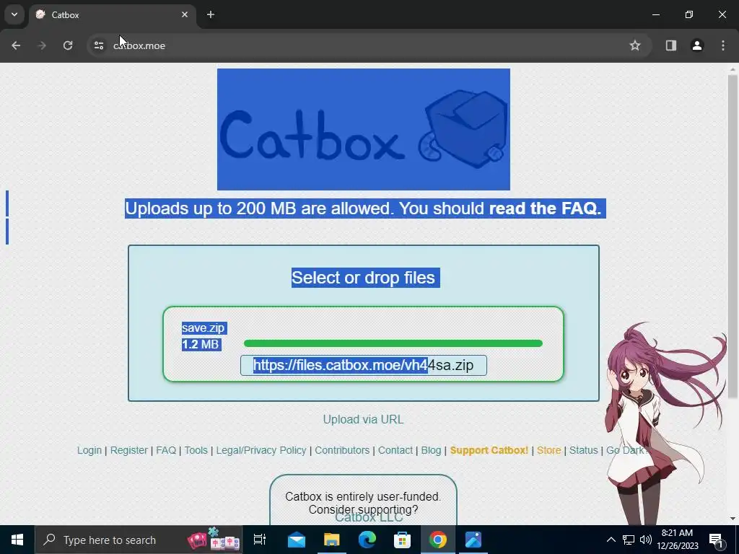Open the notification center icon
The width and height of the screenshot is (739, 554).
click(x=717, y=540)
